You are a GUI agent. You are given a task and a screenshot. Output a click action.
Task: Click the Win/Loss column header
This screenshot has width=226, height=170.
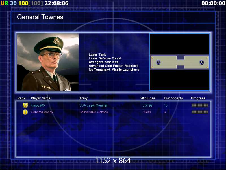coord(147,98)
